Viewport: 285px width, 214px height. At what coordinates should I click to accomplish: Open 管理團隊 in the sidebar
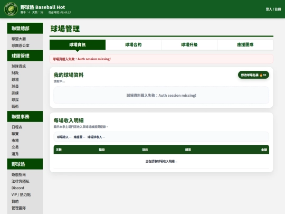18,208
